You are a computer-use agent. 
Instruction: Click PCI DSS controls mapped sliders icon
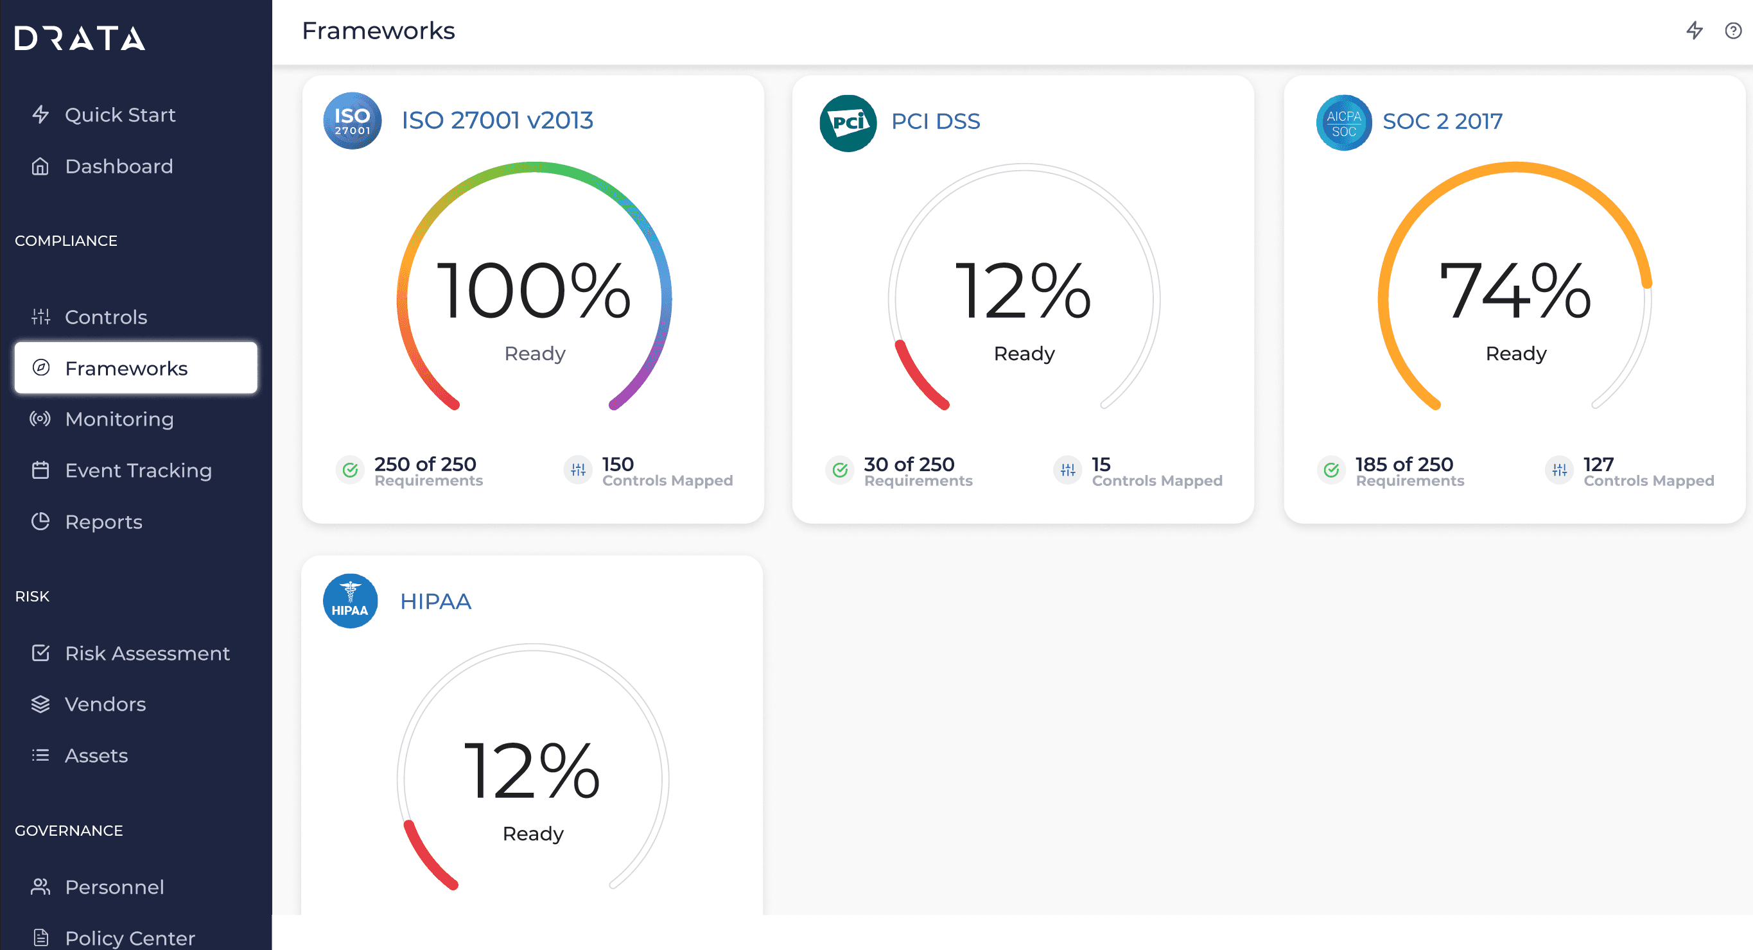click(1068, 470)
